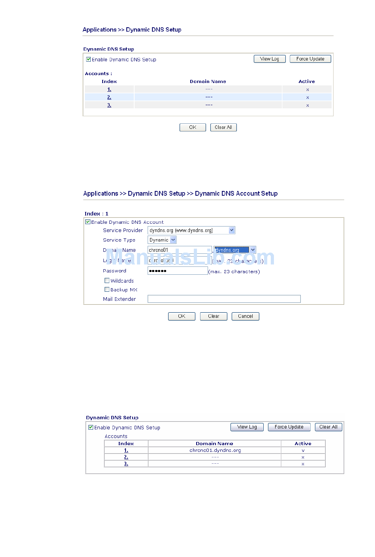Click Active column header in bottom table
375x557 pixels.
click(303, 444)
